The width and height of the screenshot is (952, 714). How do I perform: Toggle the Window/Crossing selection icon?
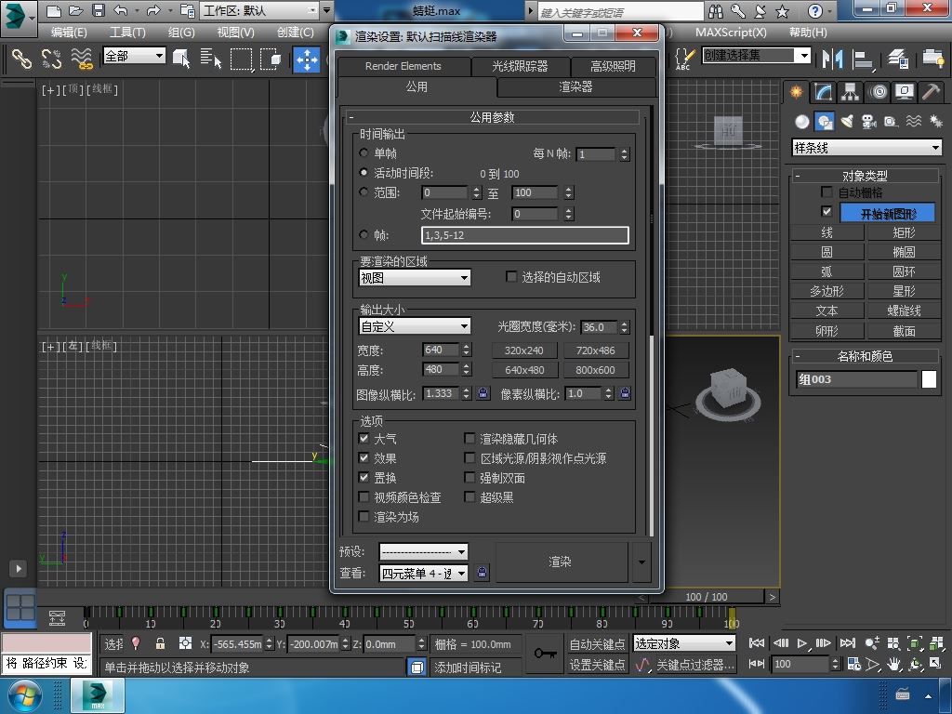point(271,59)
